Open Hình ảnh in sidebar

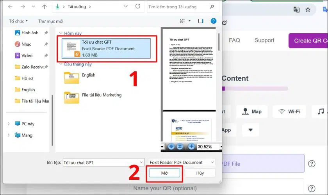click(x=27, y=33)
